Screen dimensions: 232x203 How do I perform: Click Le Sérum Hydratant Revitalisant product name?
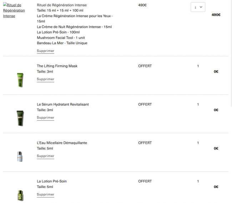63,105
